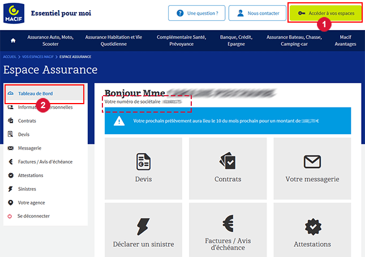The image size is (365, 257).
Task: Click the warning triangle in blue banner
Action: tap(119, 121)
